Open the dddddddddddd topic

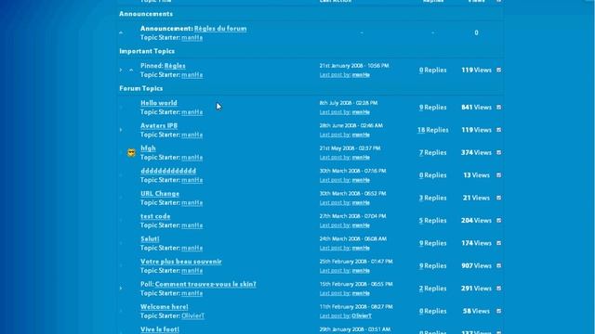click(x=168, y=171)
